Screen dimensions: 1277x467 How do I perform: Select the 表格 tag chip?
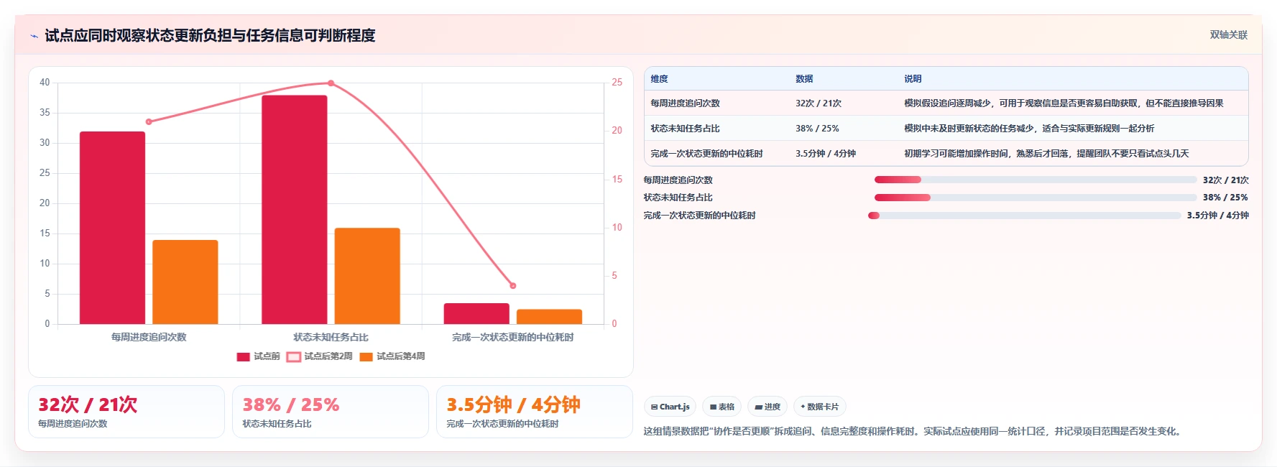click(722, 407)
